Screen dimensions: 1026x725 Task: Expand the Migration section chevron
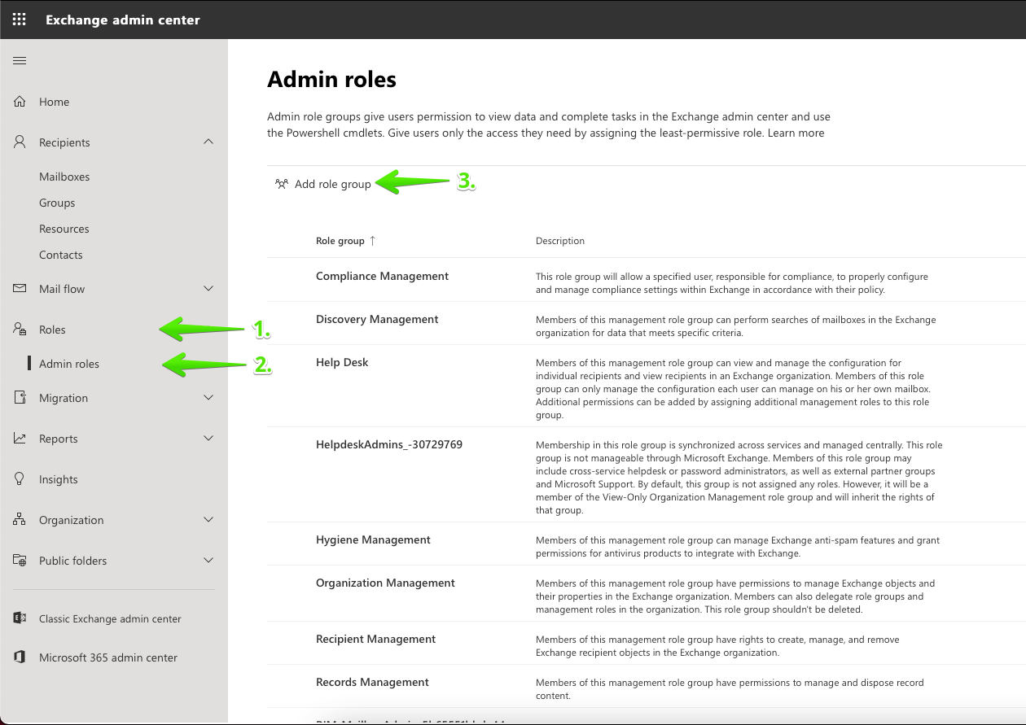point(208,398)
